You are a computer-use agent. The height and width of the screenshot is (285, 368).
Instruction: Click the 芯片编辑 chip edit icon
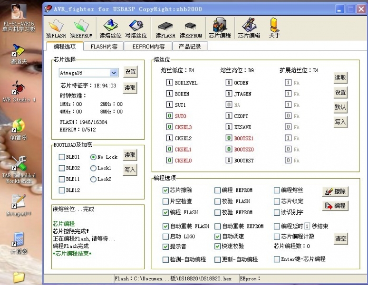pyautogui.click(x=249, y=28)
